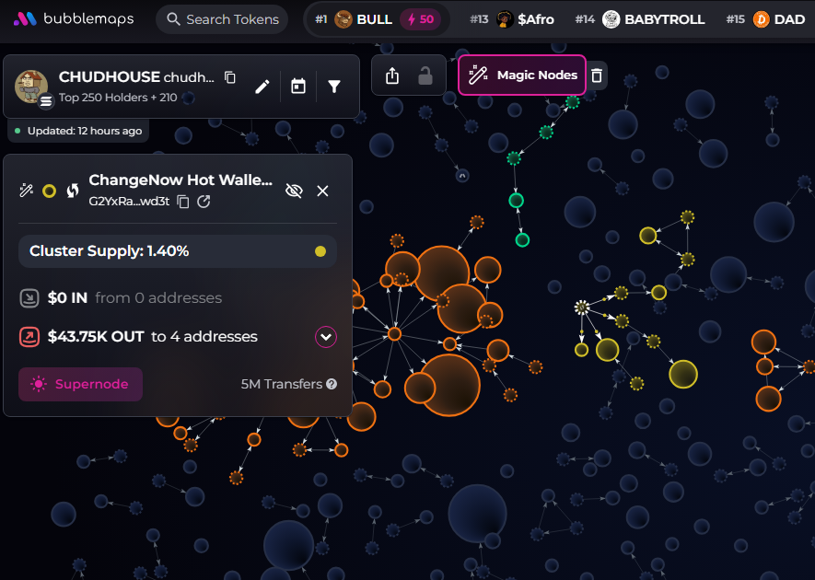Close the ChangeNow Hot Wallet panel
This screenshot has height=580, width=815.
tap(323, 191)
